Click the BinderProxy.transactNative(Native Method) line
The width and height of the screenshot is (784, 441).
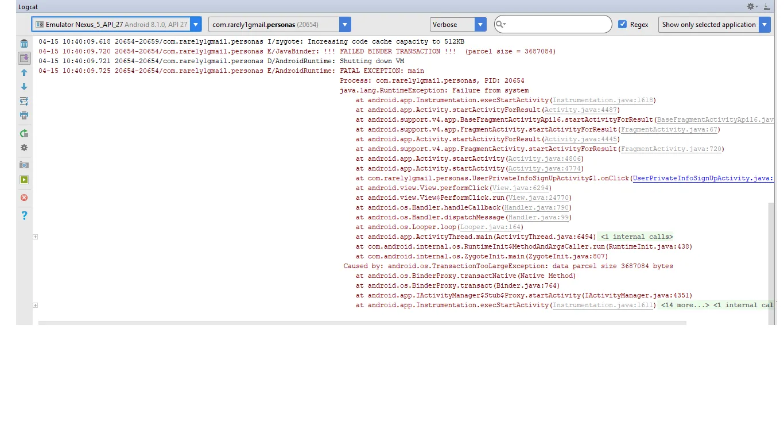pyautogui.click(x=465, y=276)
